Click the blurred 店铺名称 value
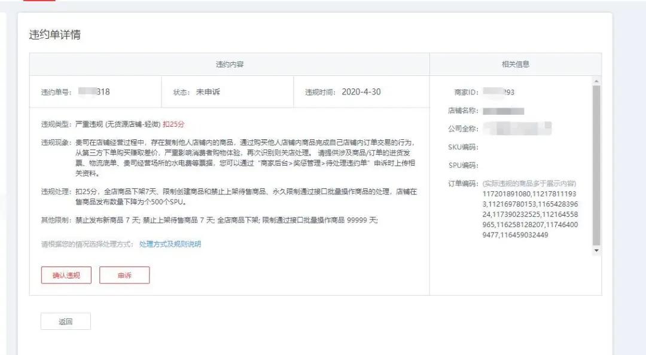 pos(504,111)
